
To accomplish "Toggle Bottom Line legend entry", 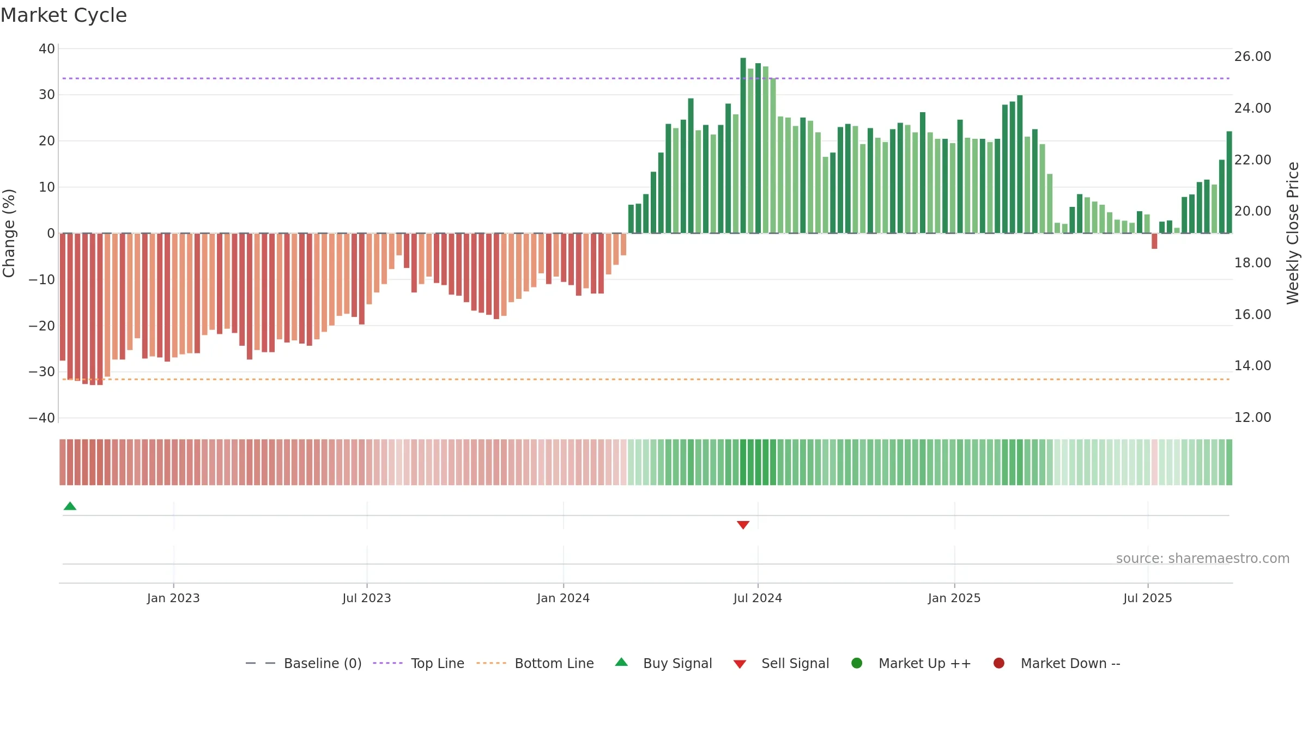I will click(535, 663).
